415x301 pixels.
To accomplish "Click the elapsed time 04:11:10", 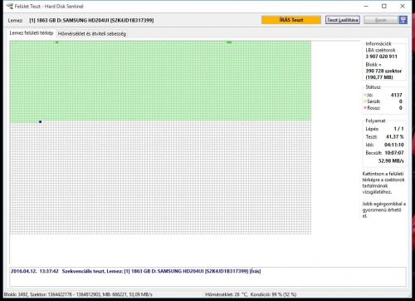I will (x=394, y=145).
